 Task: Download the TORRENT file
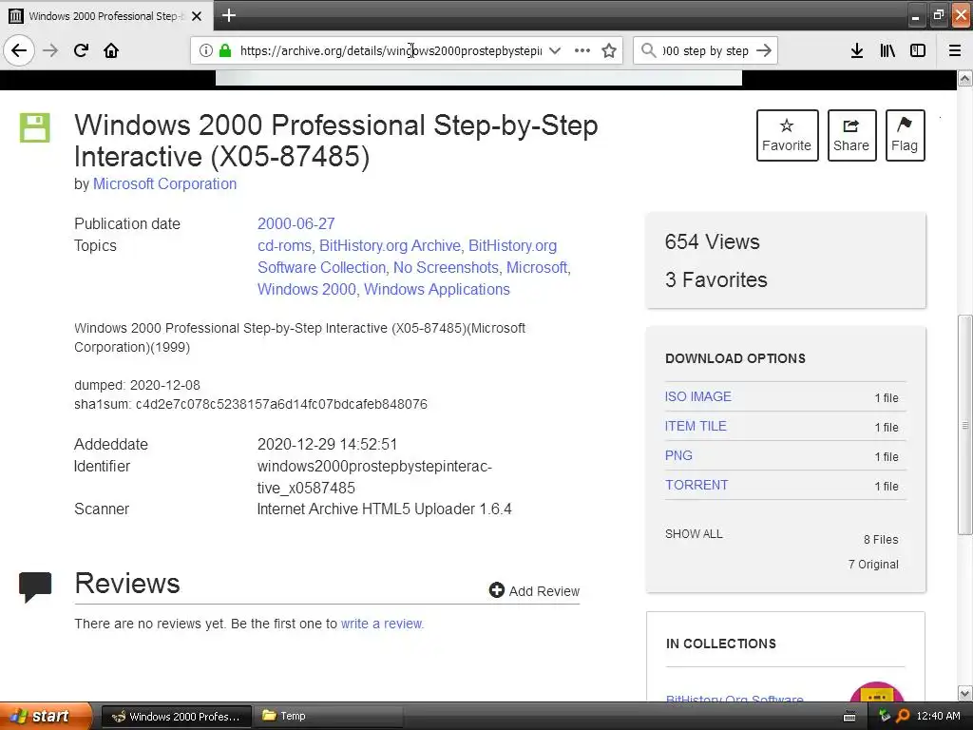click(696, 485)
